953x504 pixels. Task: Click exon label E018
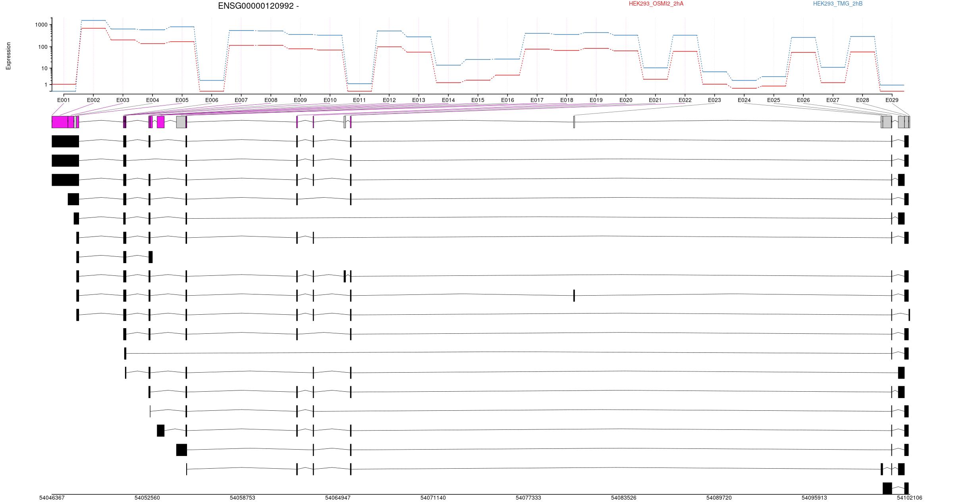pos(567,100)
